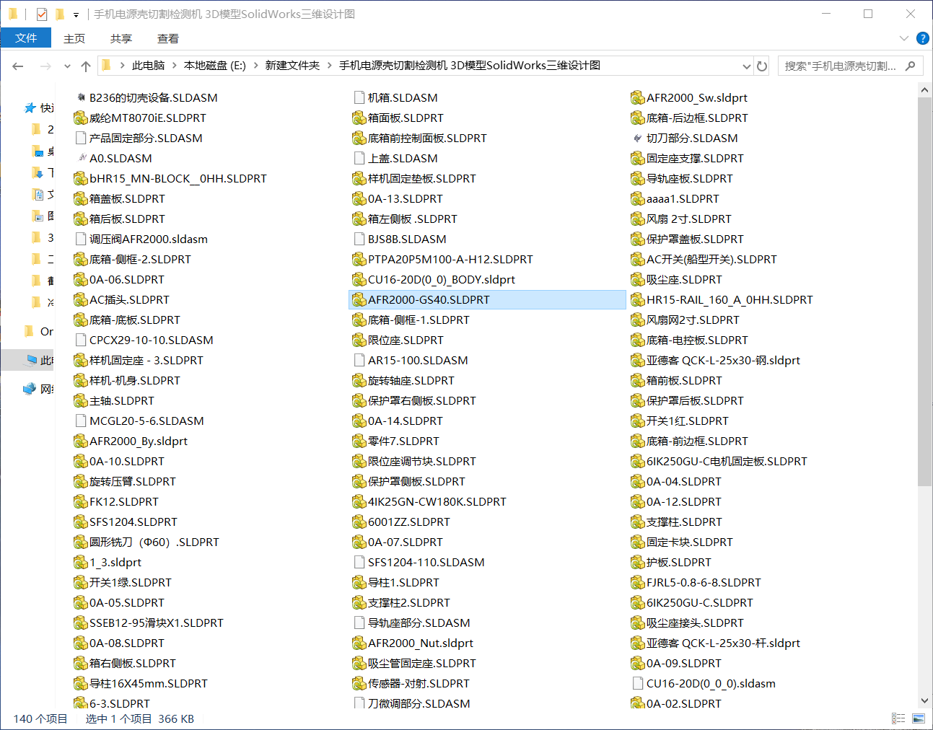Click 此电脑 in the address bar
This screenshot has width=933, height=730.
point(148,66)
